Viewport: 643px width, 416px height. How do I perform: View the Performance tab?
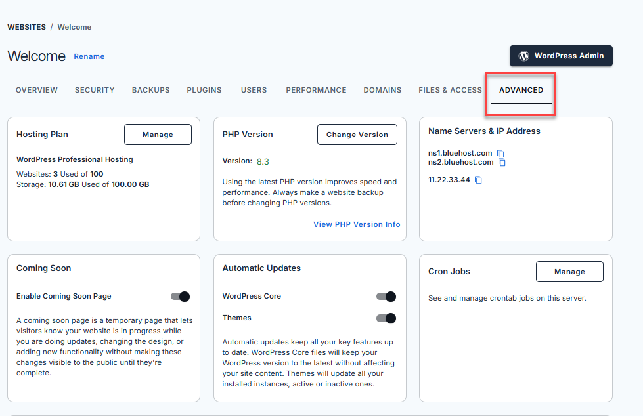316,90
